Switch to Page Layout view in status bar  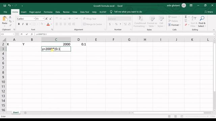pyautogui.click(x=175, y=116)
